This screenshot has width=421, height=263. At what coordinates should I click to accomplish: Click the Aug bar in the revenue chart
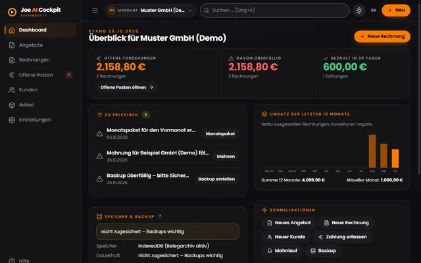372,151
